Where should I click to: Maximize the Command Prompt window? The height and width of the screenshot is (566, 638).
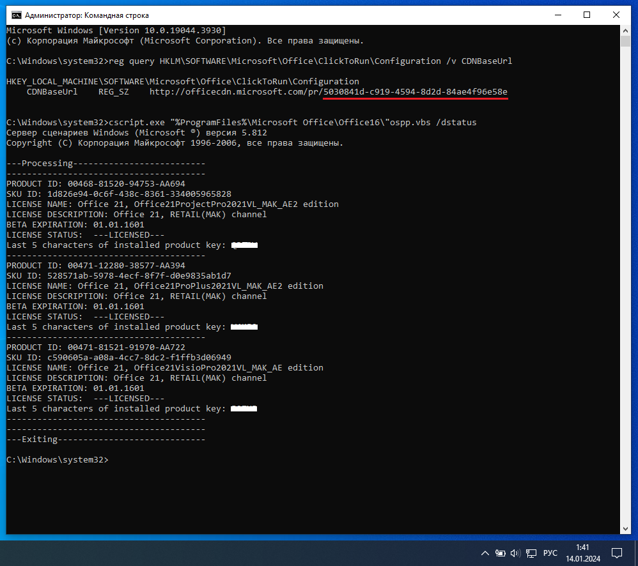pos(587,15)
